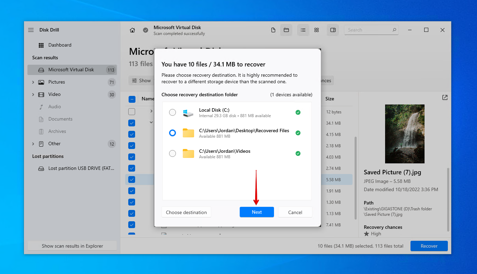Viewport: 477px width, 274px height.
Task: Click the Video film icon
Action: tap(41, 95)
